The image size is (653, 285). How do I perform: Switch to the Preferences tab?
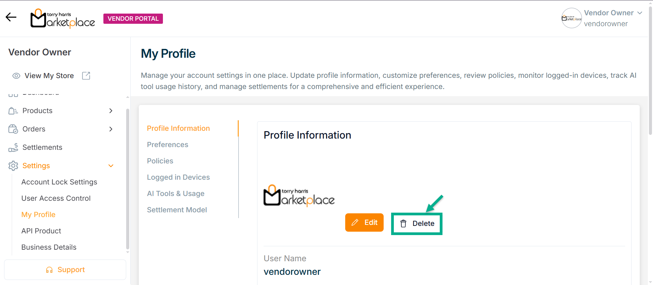click(x=167, y=145)
